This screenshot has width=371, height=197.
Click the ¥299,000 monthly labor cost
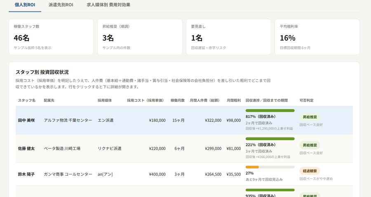pos(213,148)
